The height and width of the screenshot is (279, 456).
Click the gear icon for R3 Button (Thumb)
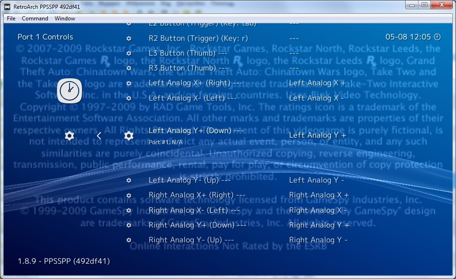(x=129, y=69)
